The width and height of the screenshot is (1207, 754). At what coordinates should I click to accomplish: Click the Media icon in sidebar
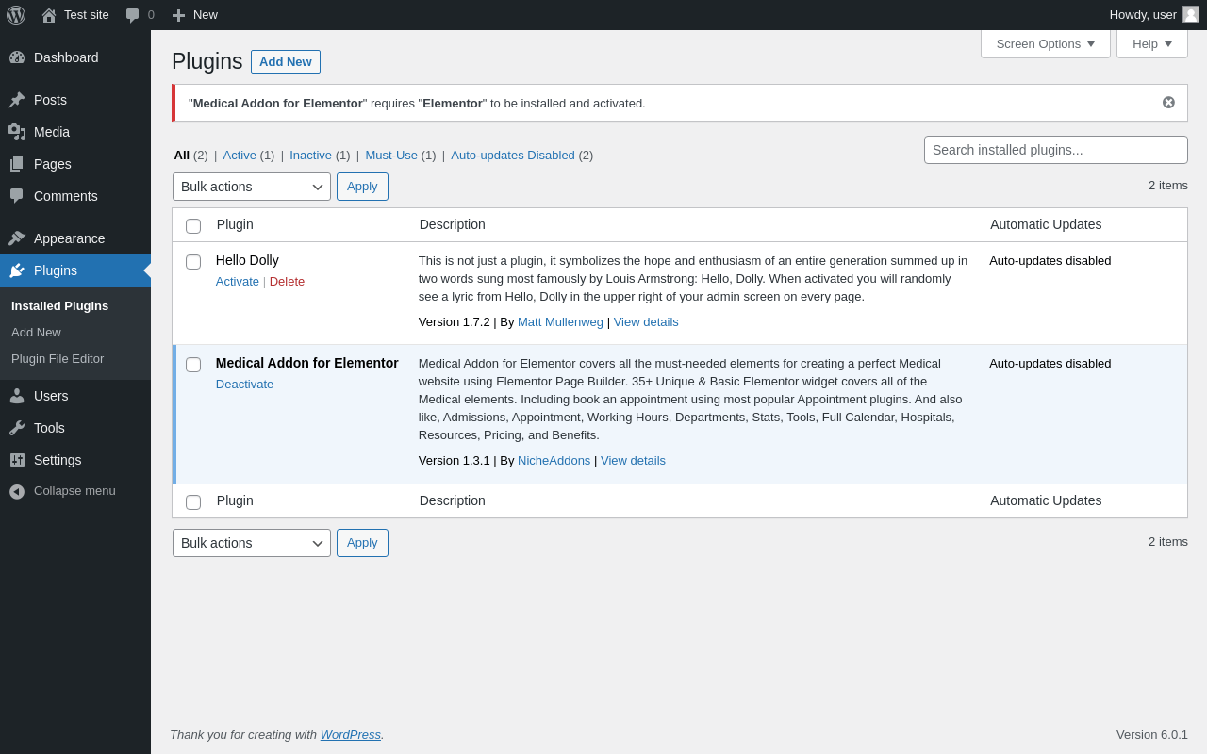point(17,132)
